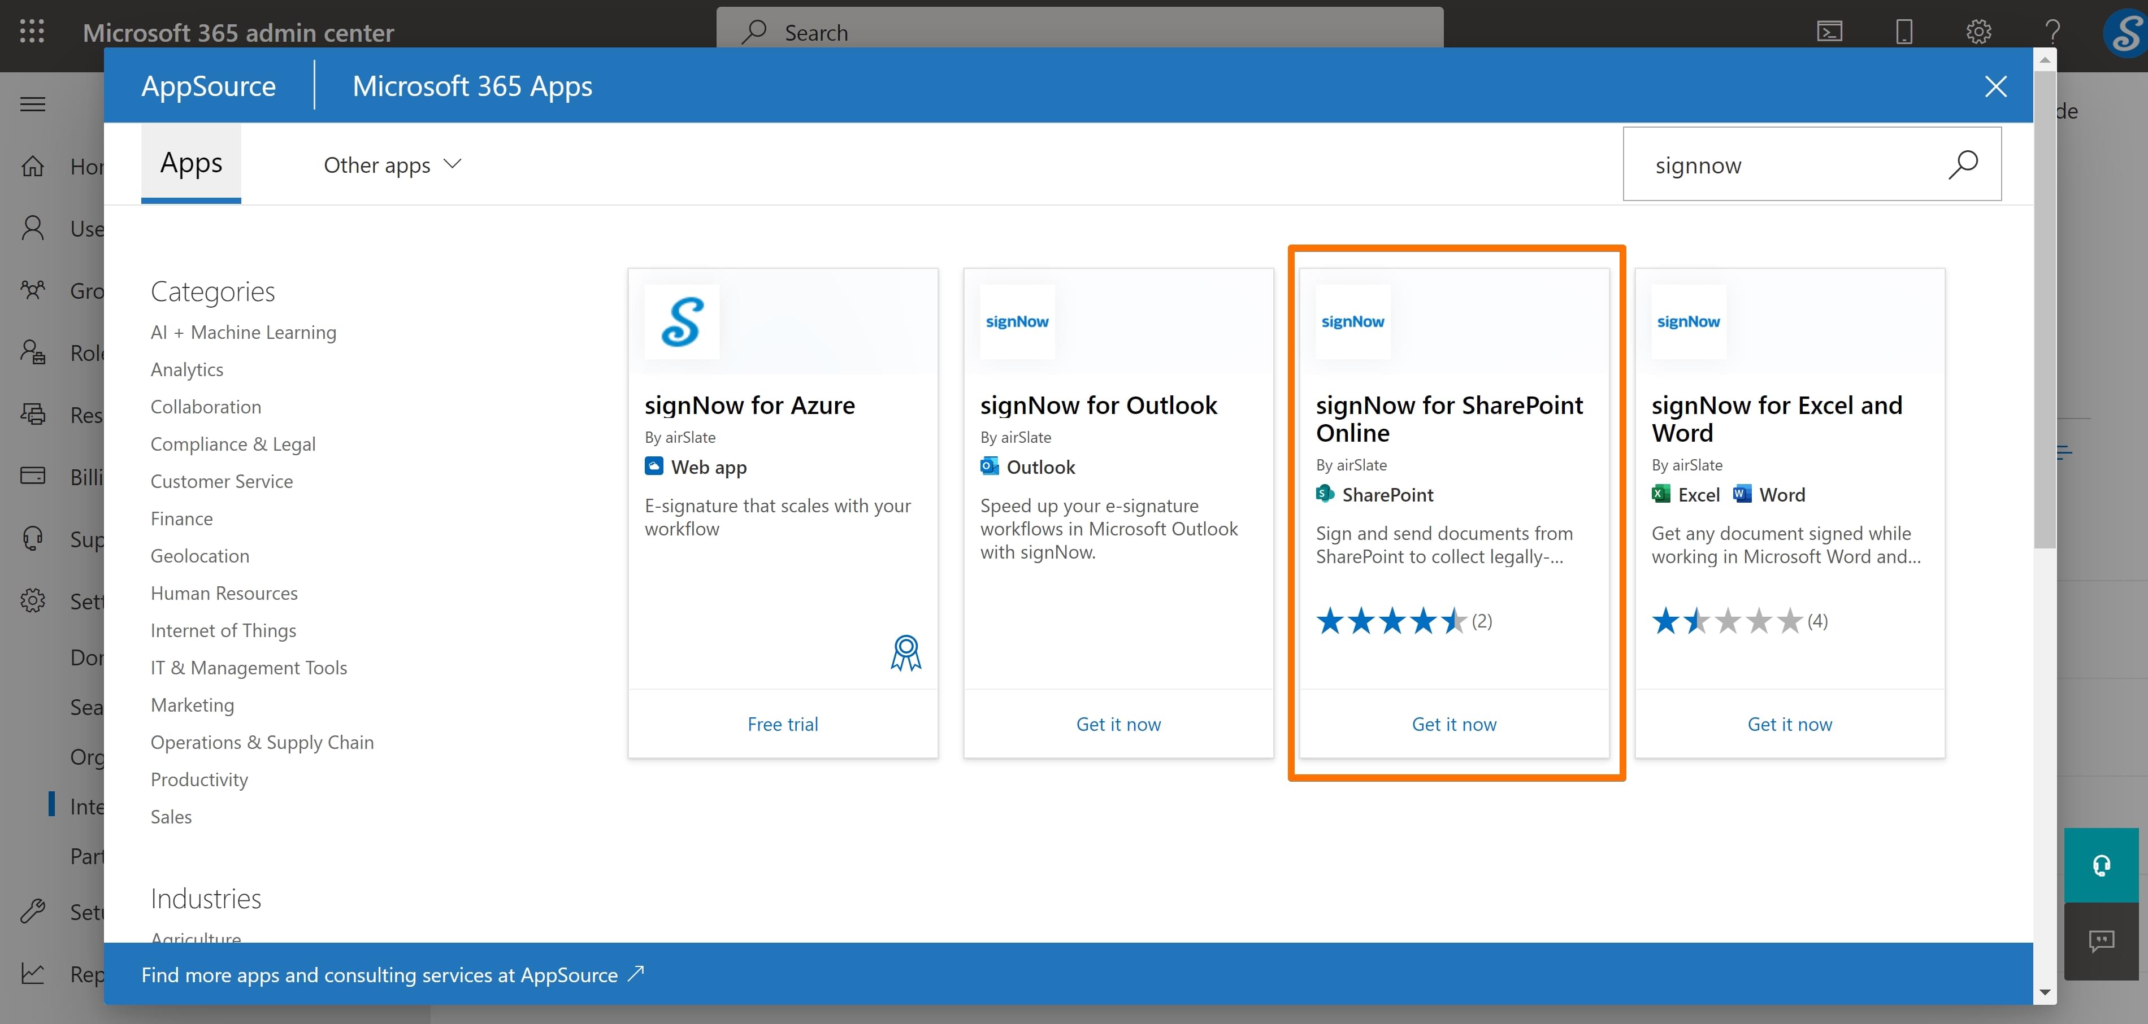This screenshot has height=1024, width=2148.
Task: Click the AppSource header link
Action: pyautogui.click(x=209, y=86)
